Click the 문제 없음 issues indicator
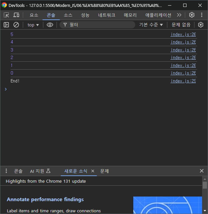 [x=181, y=25]
